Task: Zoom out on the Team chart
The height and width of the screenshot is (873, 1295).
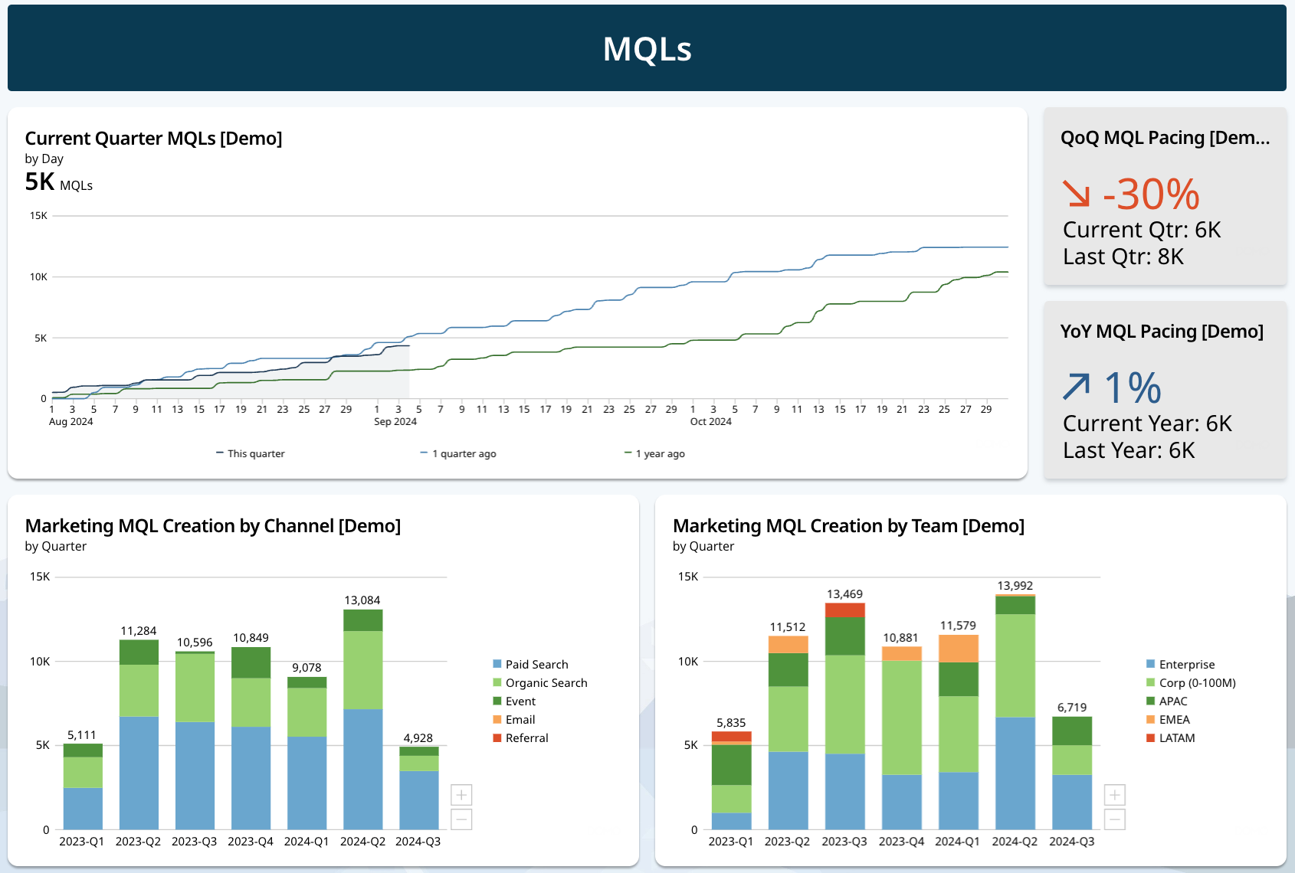Action: 1113,819
